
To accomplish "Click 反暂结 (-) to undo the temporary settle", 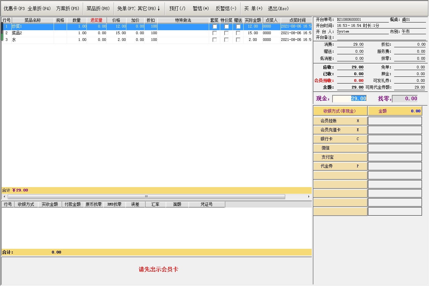I will click(226, 8).
